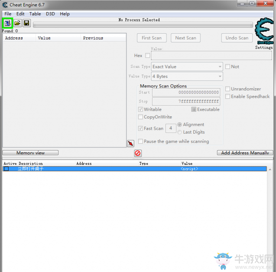Viewport: 276px width, 272px height.
Task: Click the Value column header in results
Action: point(58,38)
